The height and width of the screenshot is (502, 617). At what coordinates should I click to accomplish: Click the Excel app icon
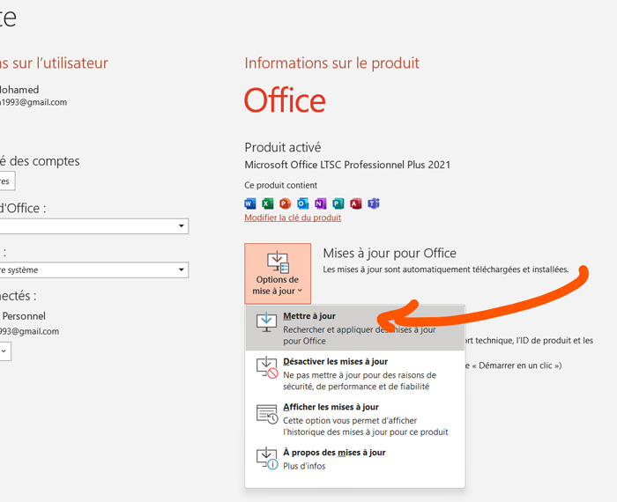[x=268, y=203]
